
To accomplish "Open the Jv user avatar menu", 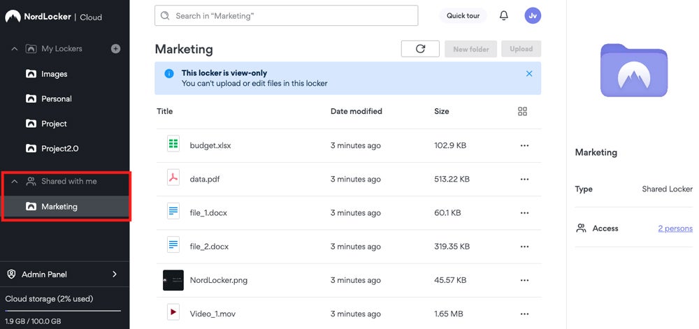I will click(533, 15).
